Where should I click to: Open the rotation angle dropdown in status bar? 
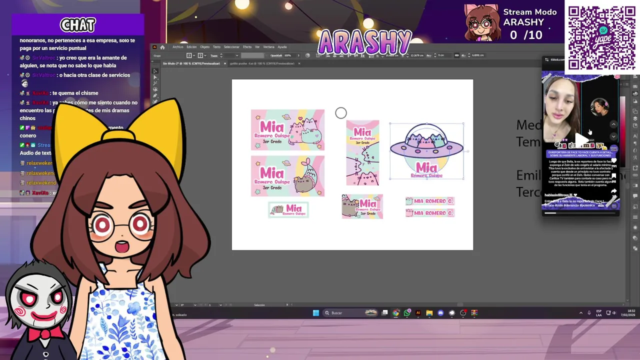coord(195,305)
